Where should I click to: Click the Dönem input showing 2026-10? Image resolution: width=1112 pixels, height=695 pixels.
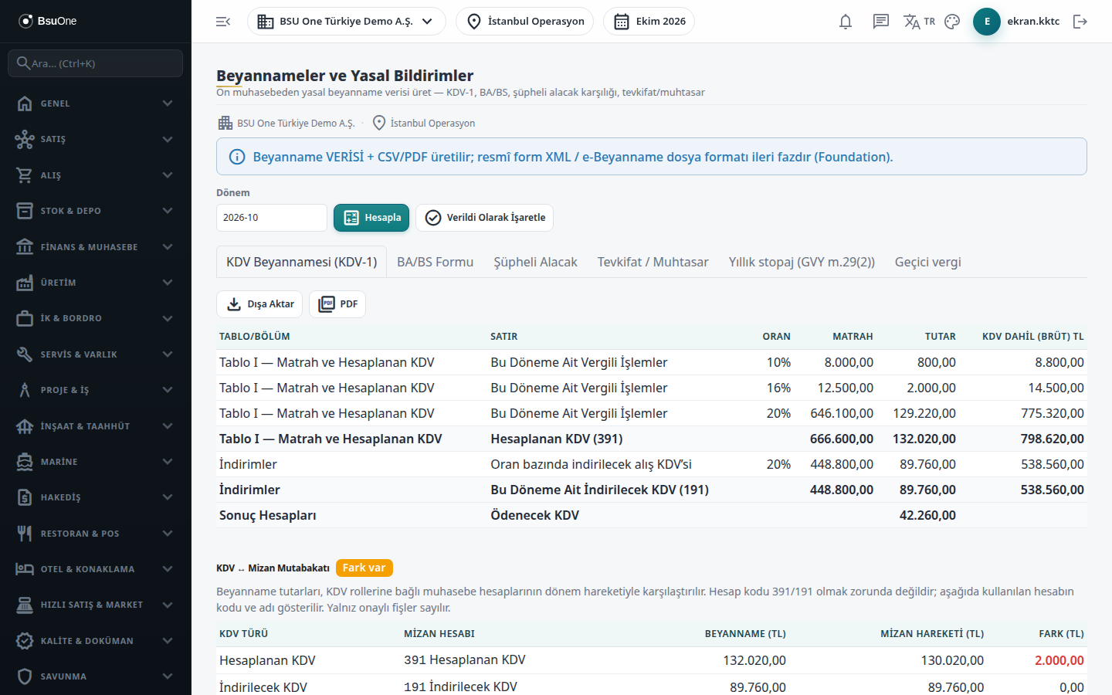(272, 218)
